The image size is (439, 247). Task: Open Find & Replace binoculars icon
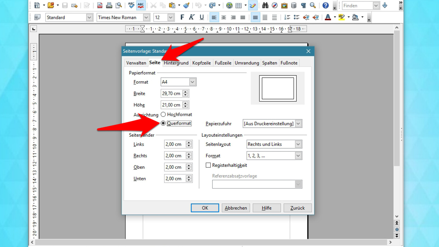265,5
